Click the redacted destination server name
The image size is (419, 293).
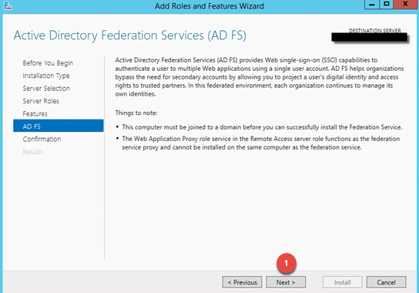click(x=369, y=37)
